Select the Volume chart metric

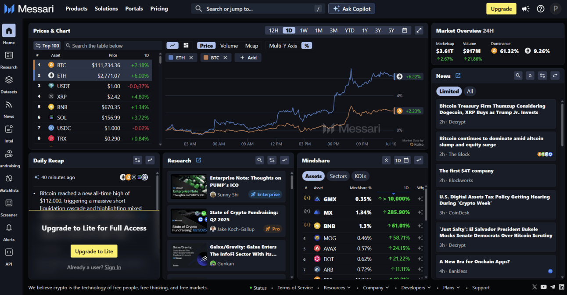229,46
